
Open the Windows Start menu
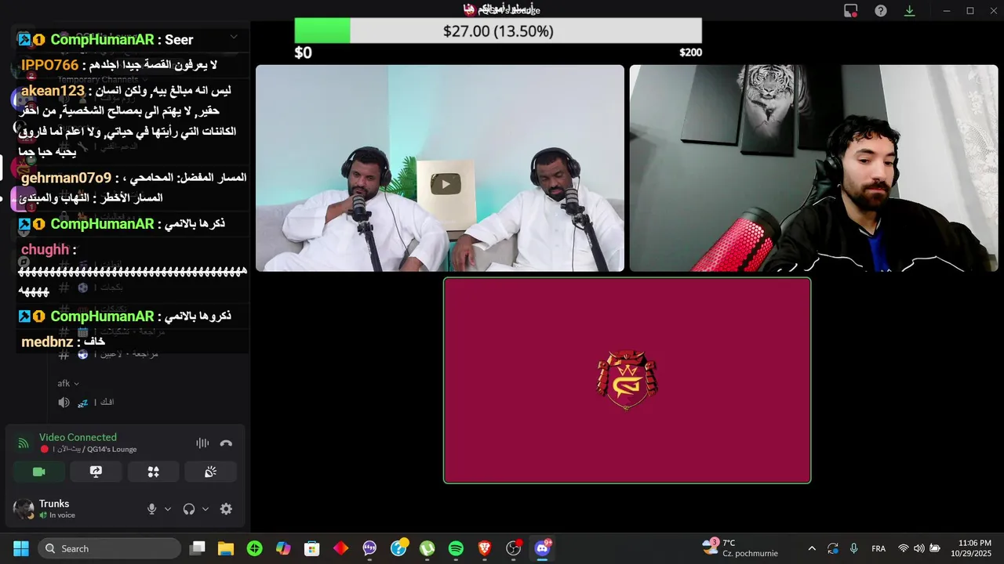(x=20, y=548)
